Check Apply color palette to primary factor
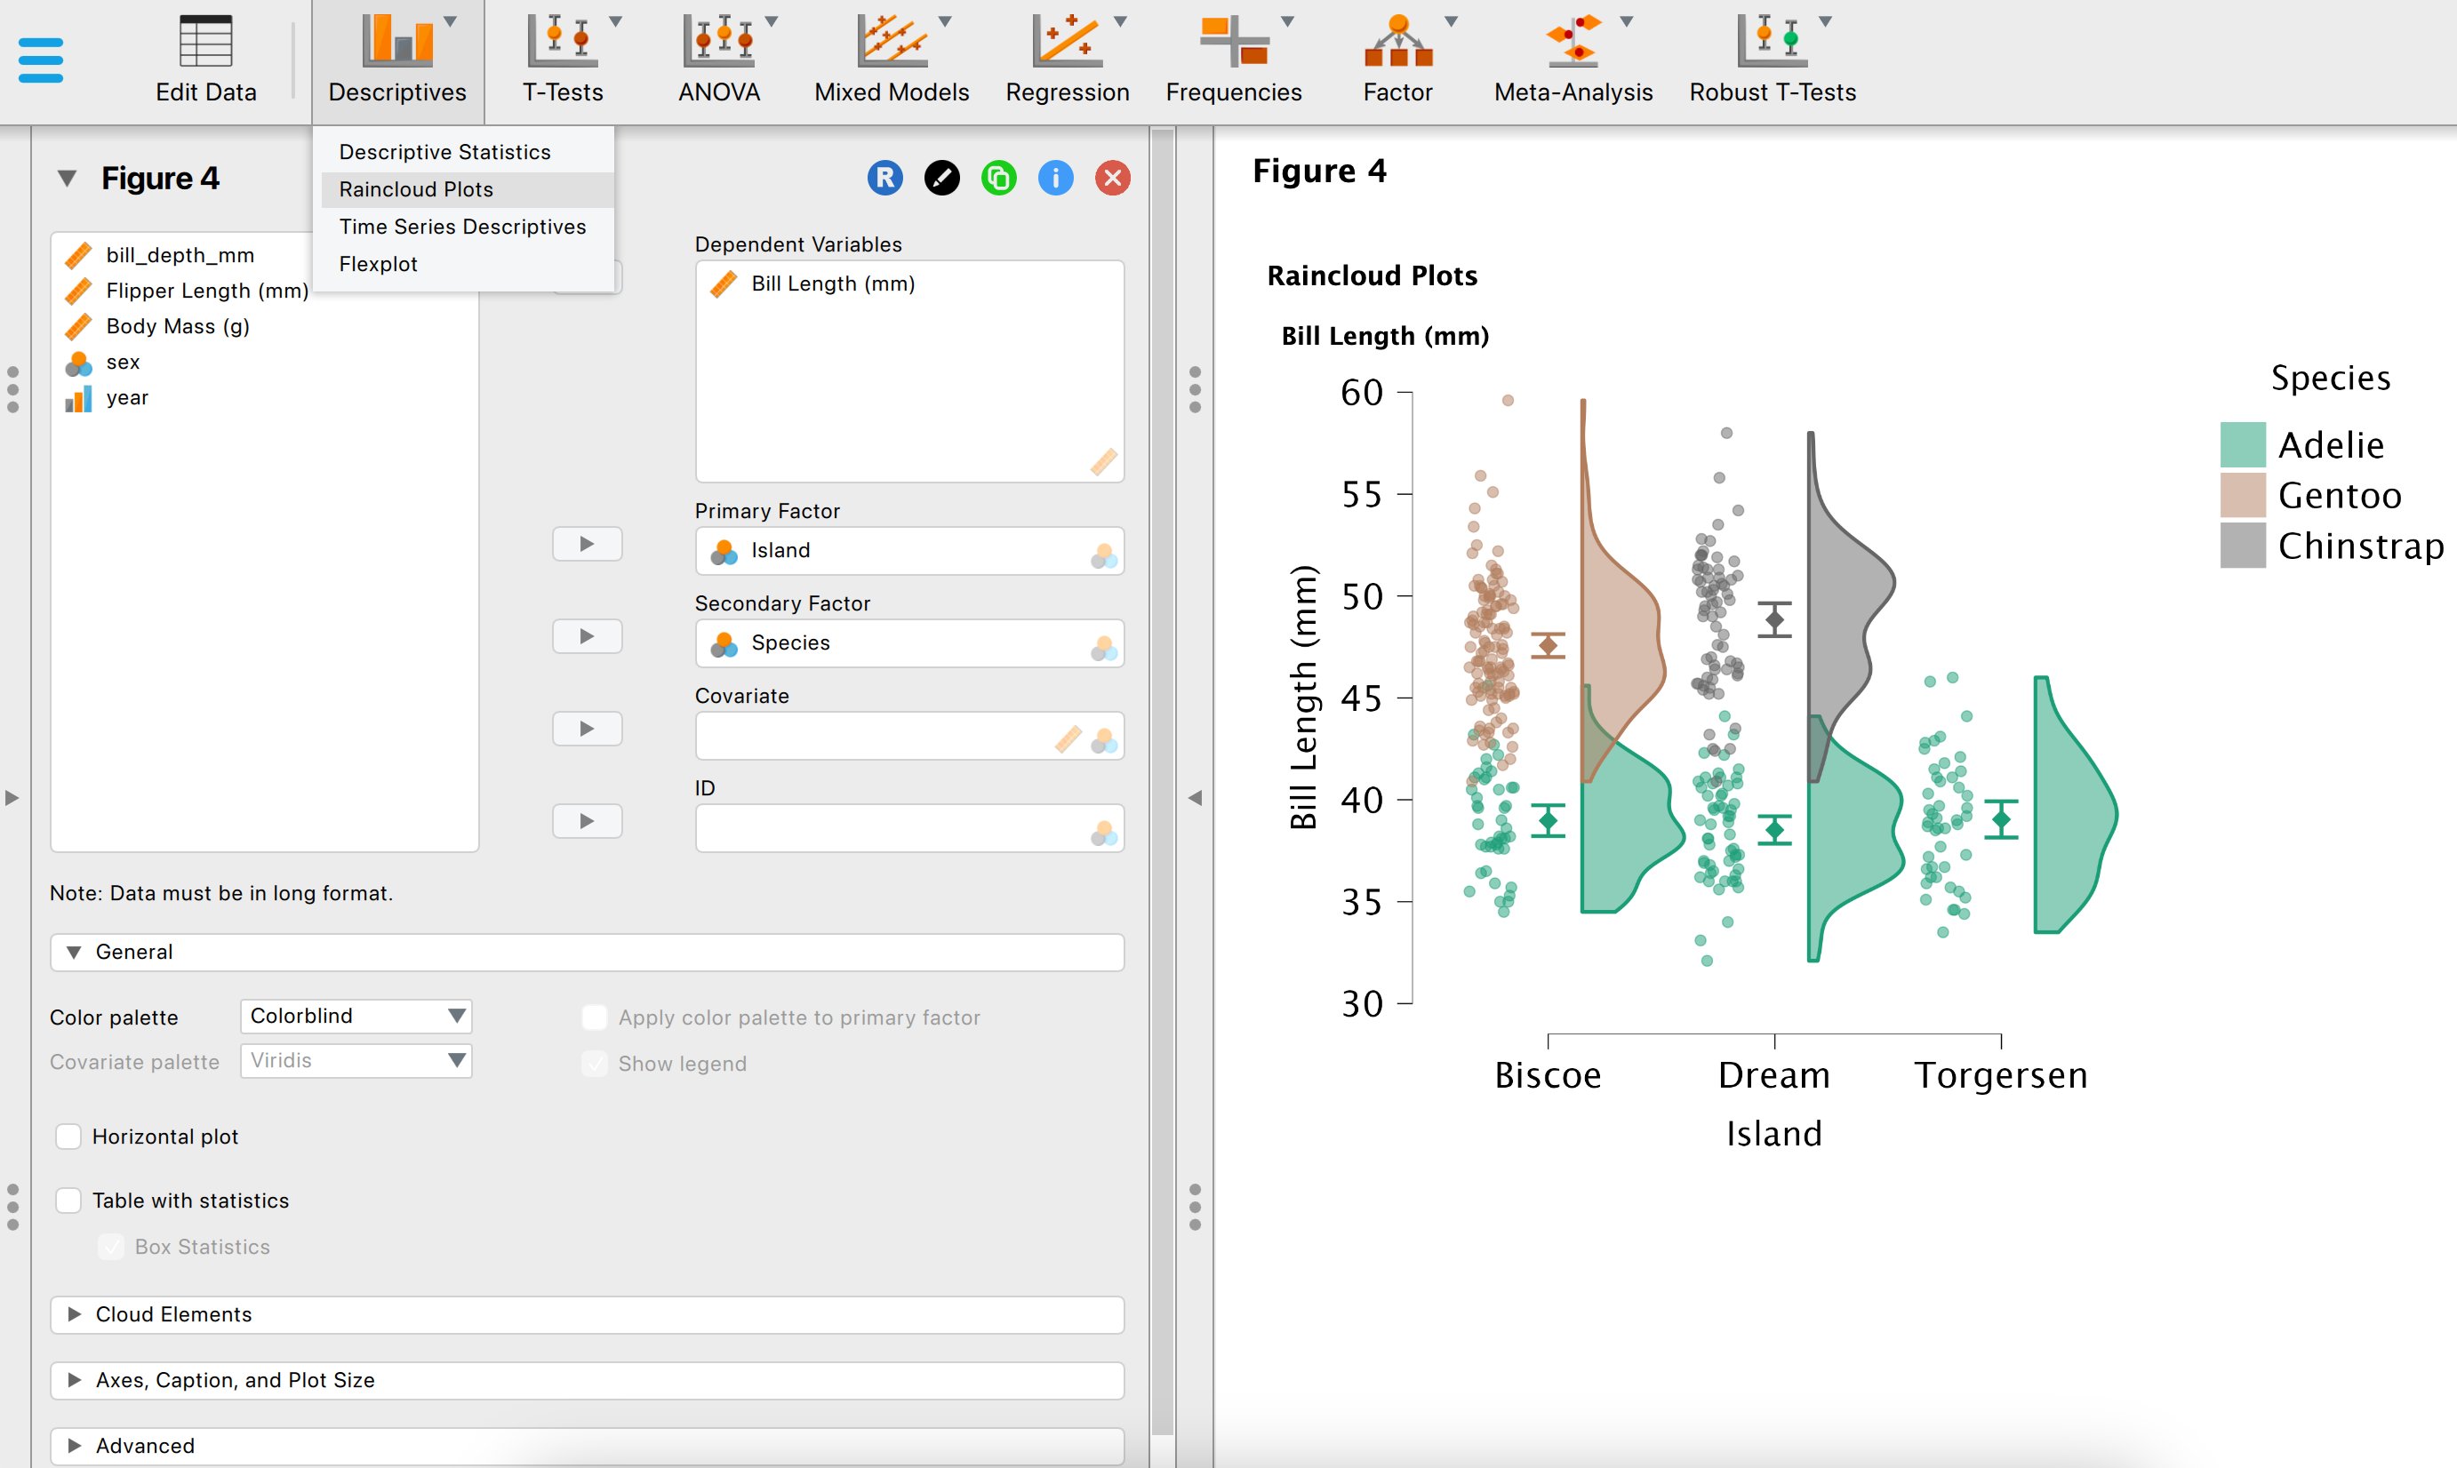 [x=595, y=1017]
